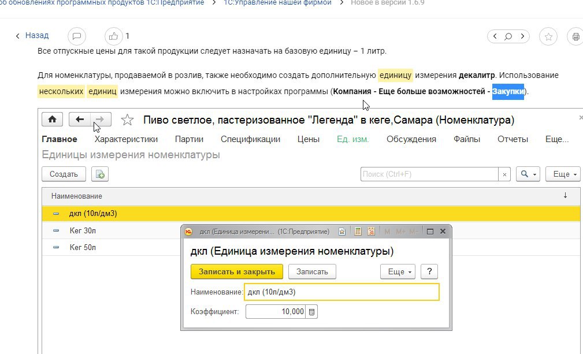Star the Пиво светлое nomenclature item
Image resolution: width=583 pixels, height=354 pixels.
tap(127, 120)
